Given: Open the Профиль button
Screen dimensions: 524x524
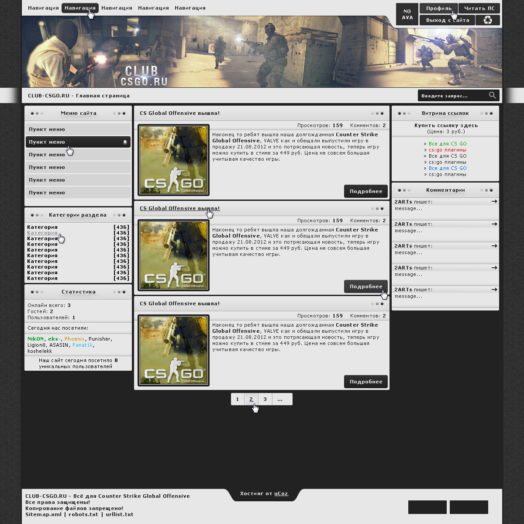Looking at the screenshot, I should pos(439,8).
